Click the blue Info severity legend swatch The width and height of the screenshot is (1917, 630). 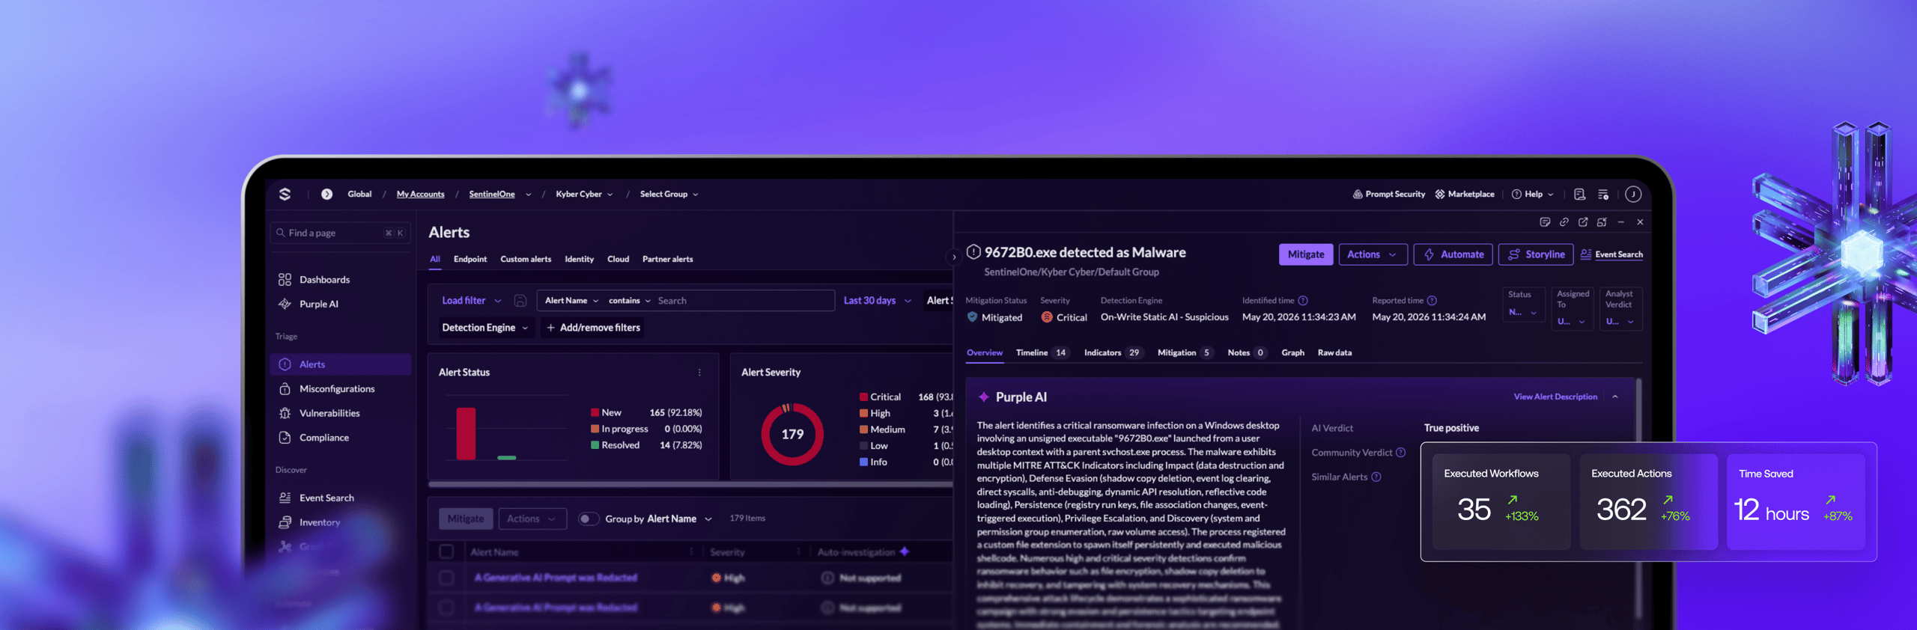(863, 462)
